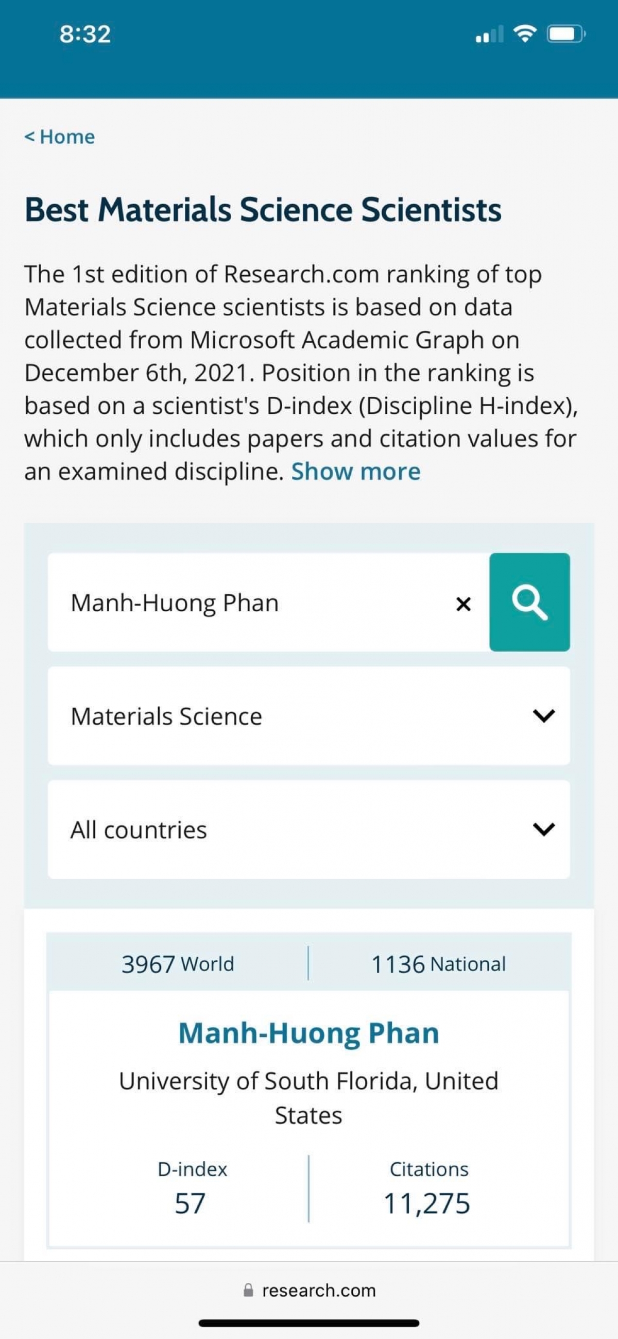Click the chevron in Materials Science selector
Screen dimensions: 618x1339
(x=544, y=716)
